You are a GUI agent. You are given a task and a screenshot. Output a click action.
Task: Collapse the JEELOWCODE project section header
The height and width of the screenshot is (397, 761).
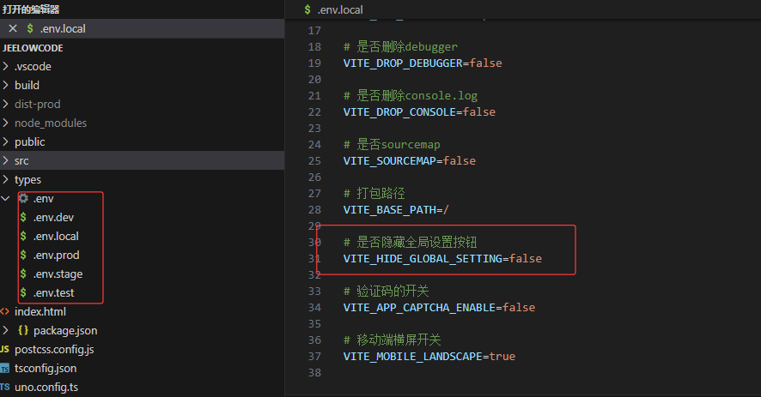pyautogui.click(x=33, y=48)
